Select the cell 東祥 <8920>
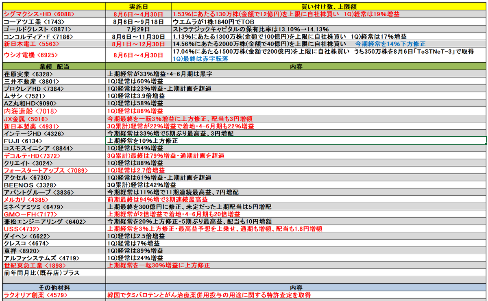The height and width of the screenshot is (301, 488). coord(54,251)
